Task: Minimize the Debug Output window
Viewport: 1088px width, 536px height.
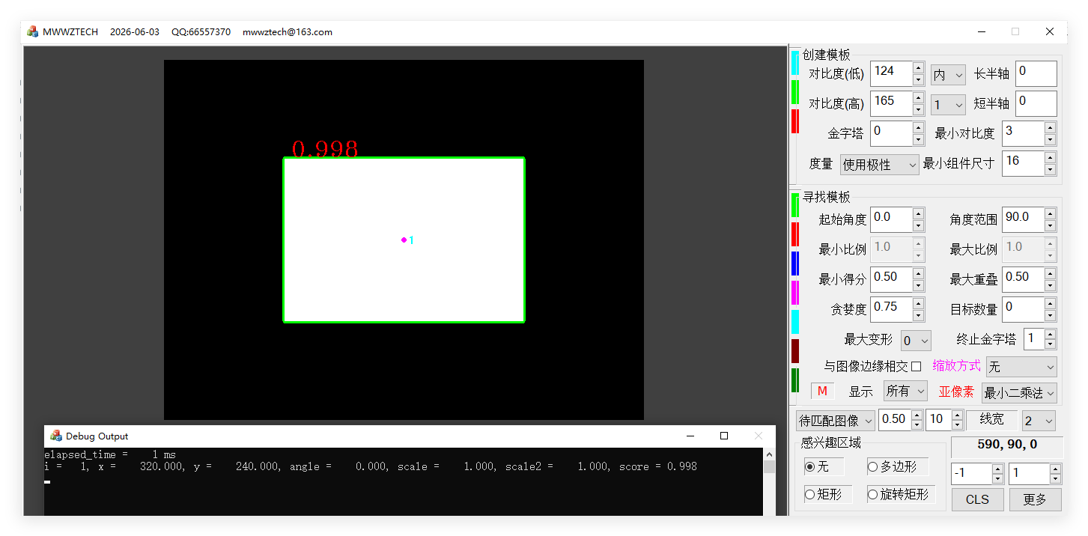Action: point(690,436)
